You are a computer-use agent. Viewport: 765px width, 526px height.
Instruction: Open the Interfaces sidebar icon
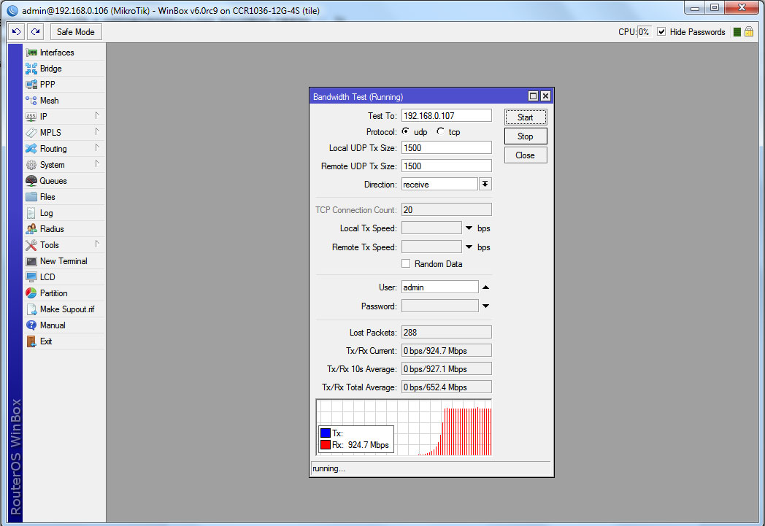pyautogui.click(x=31, y=53)
